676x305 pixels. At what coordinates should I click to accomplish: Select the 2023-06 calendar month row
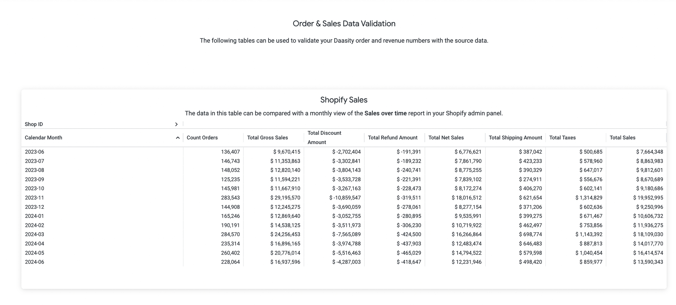coord(35,152)
